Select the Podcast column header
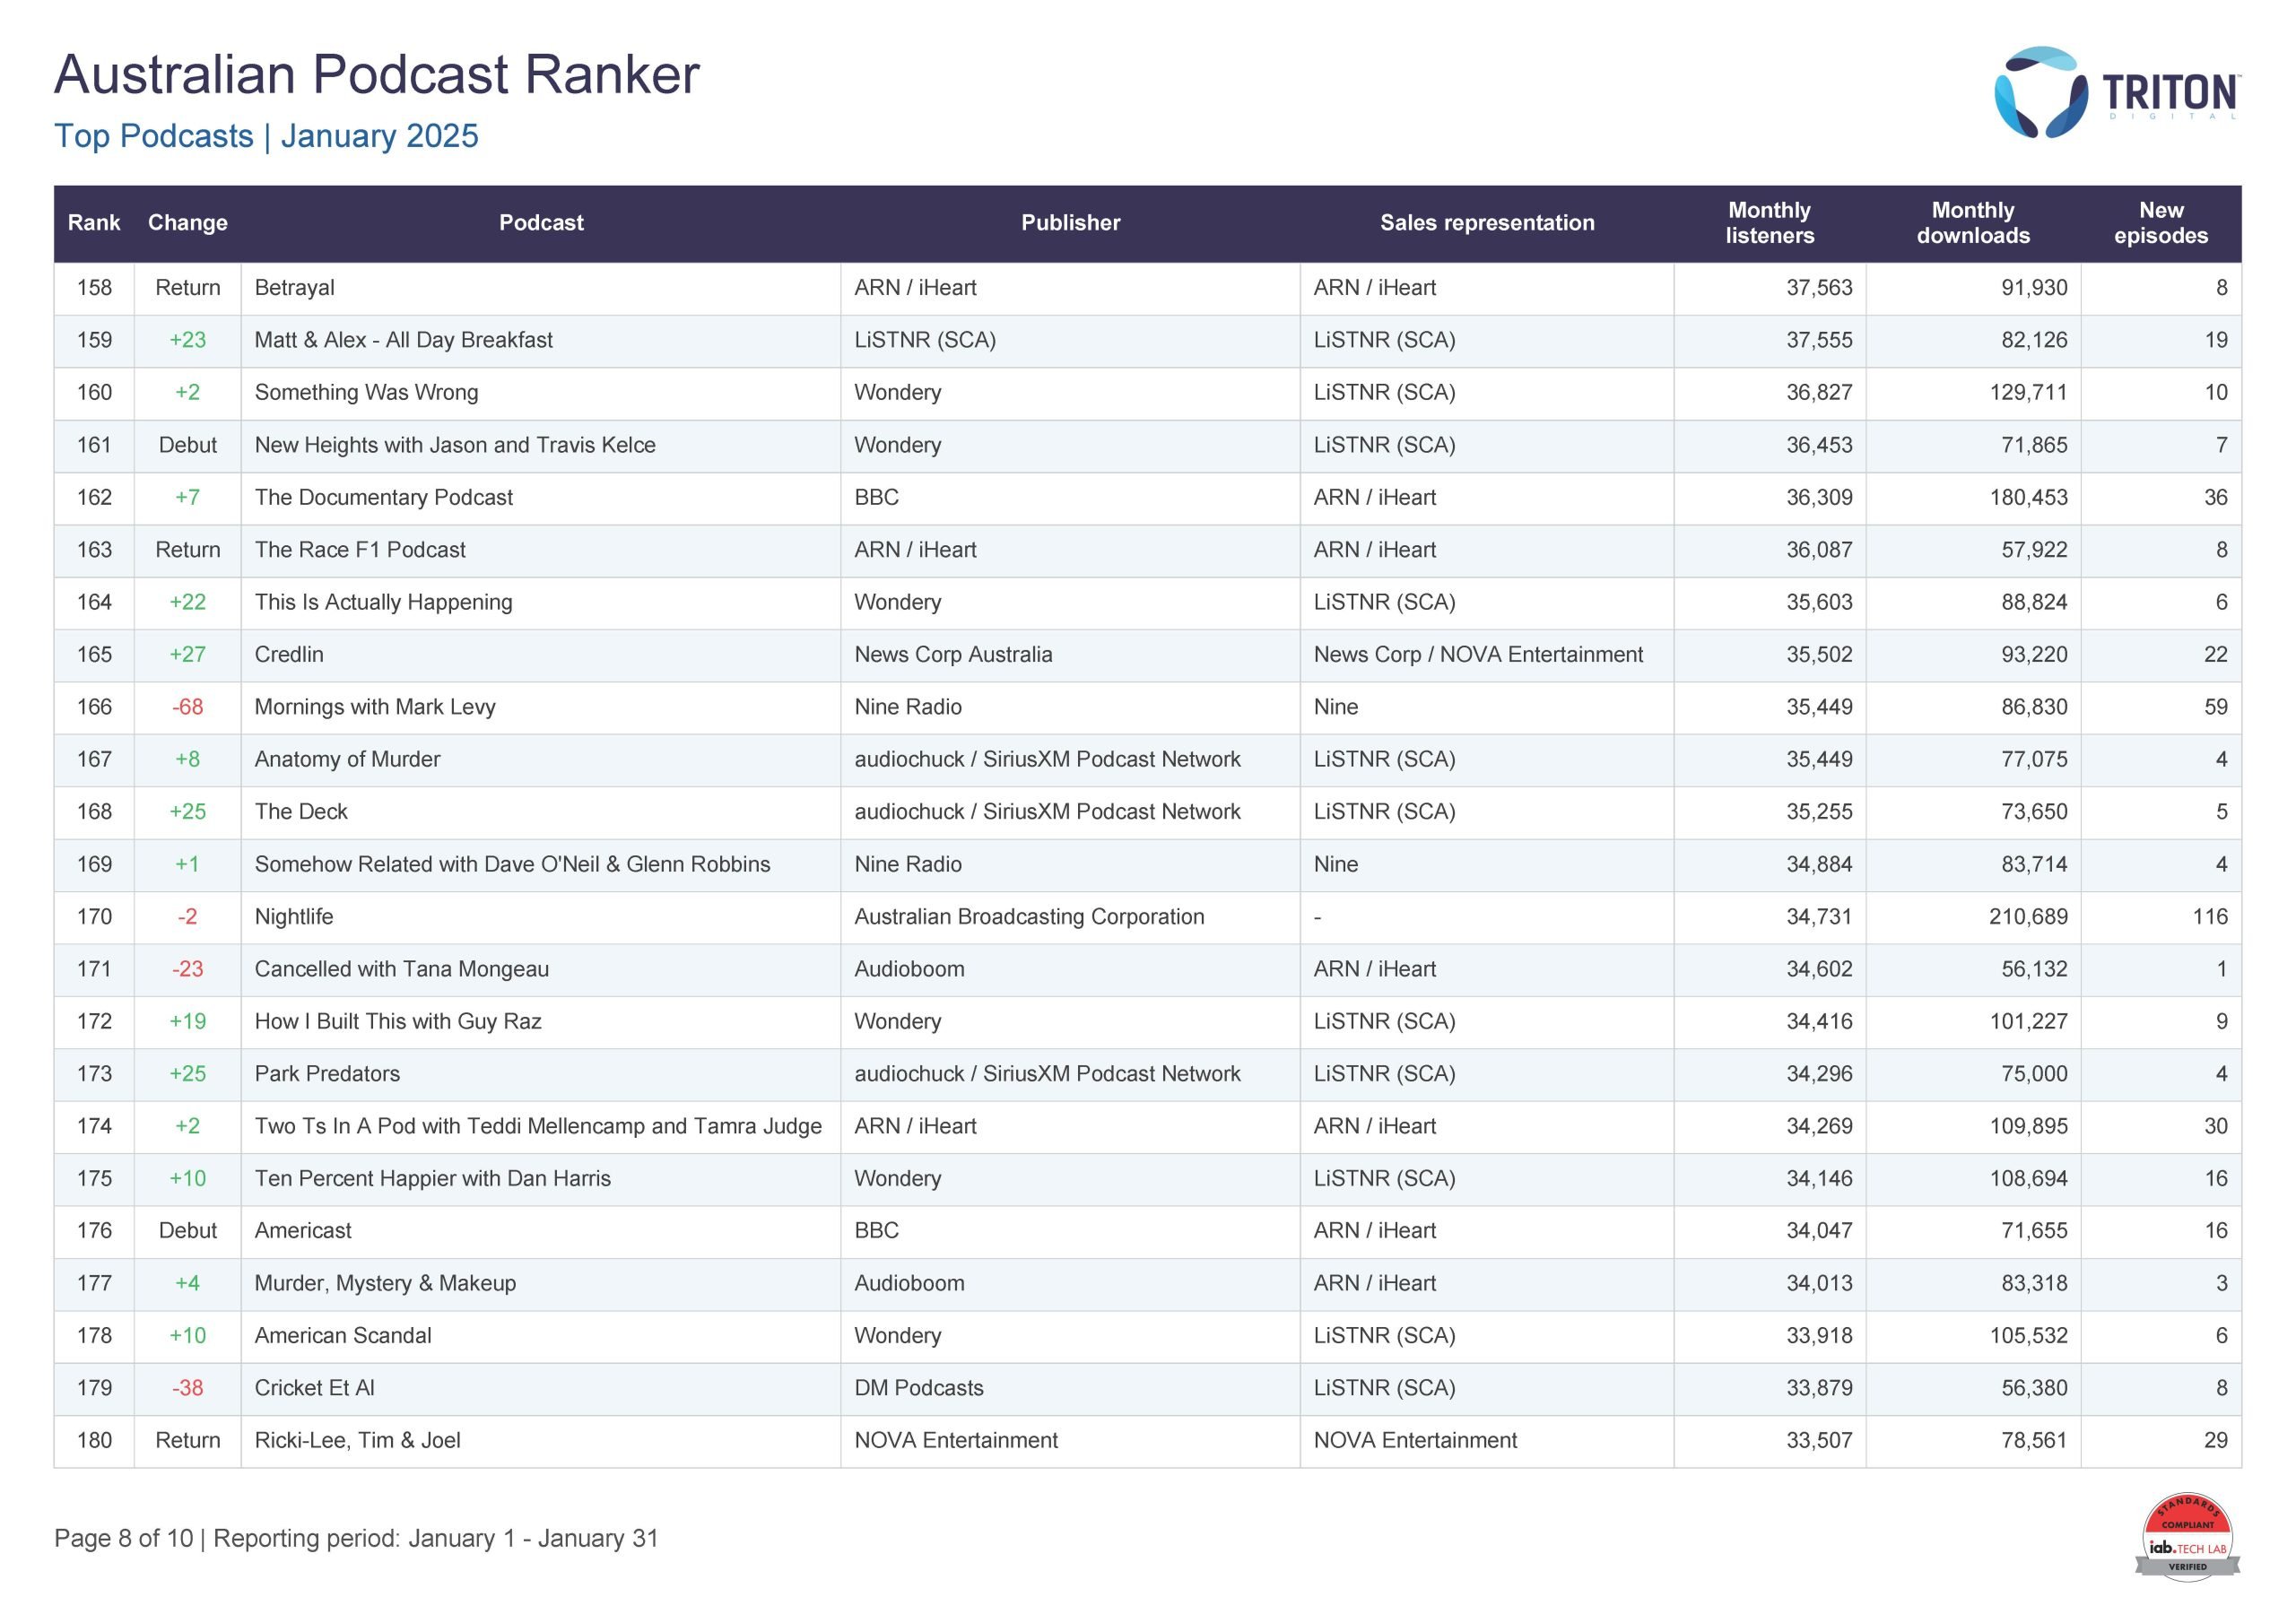This screenshot has width=2296, height=1623. pyautogui.click(x=541, y=223)
